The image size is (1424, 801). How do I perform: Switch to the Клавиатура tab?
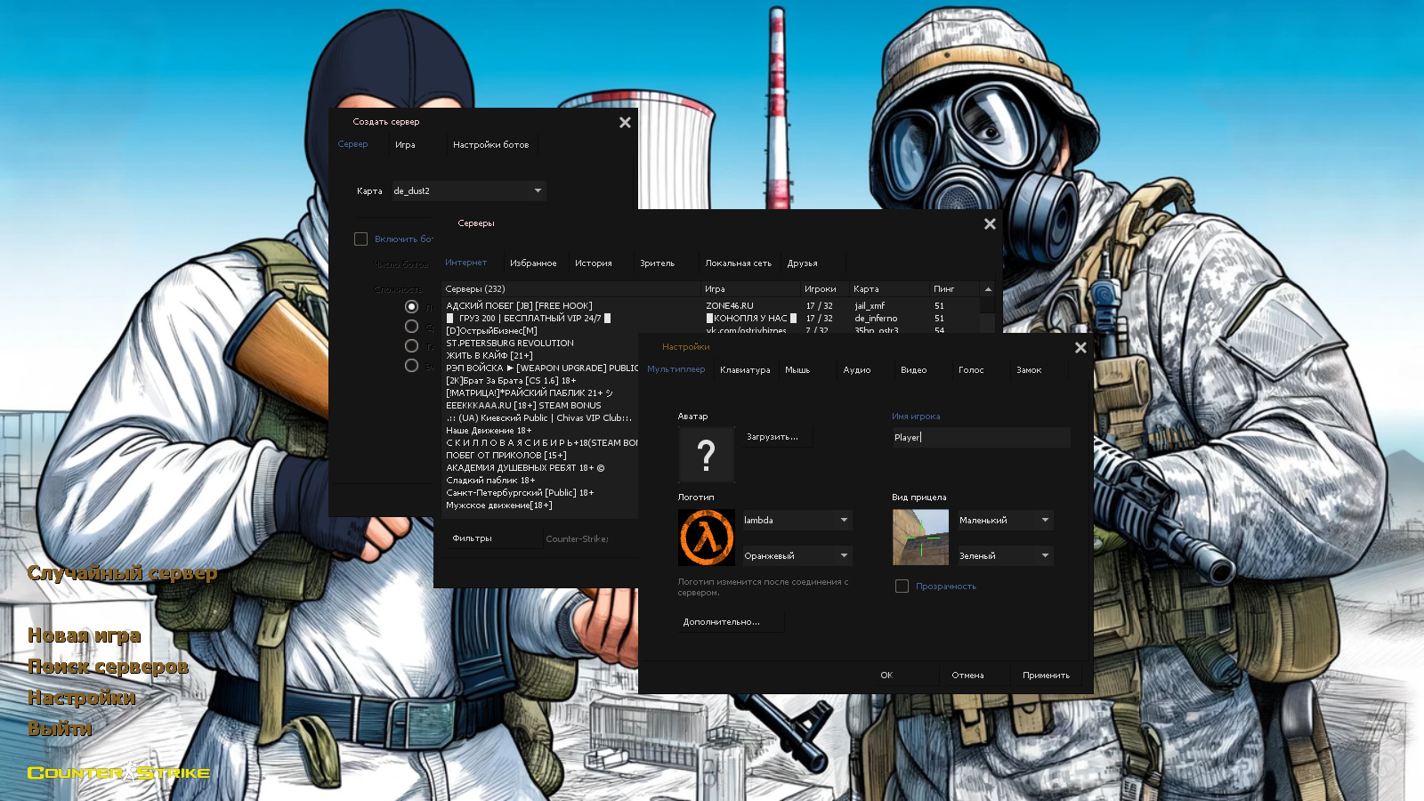(745, 370)
